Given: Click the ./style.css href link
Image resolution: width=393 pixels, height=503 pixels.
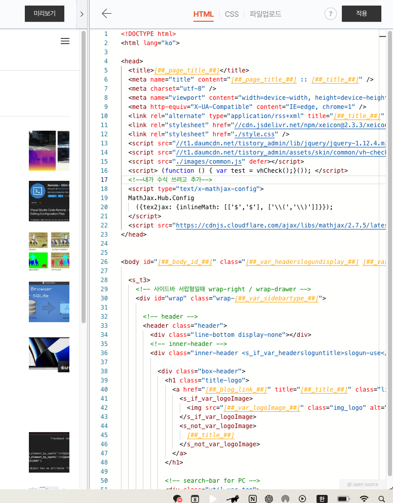Looking at the screenshot, I should (x=254, y=134).
